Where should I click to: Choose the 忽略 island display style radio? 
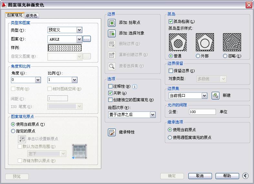coord(225,56)
